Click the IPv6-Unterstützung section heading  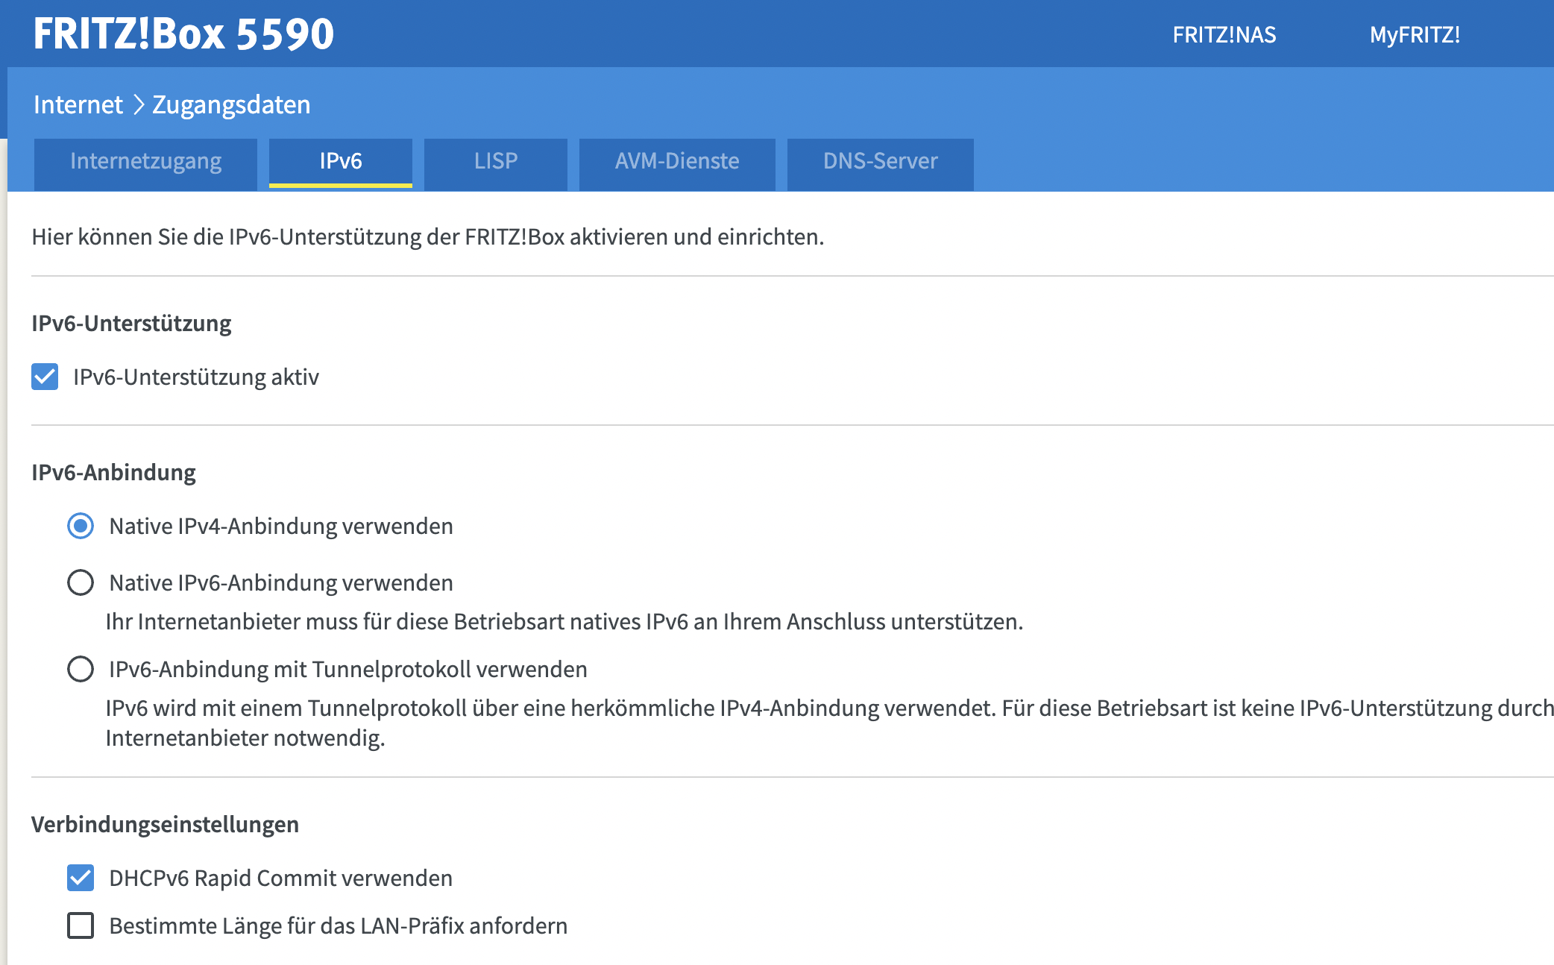tap(131, 324)
